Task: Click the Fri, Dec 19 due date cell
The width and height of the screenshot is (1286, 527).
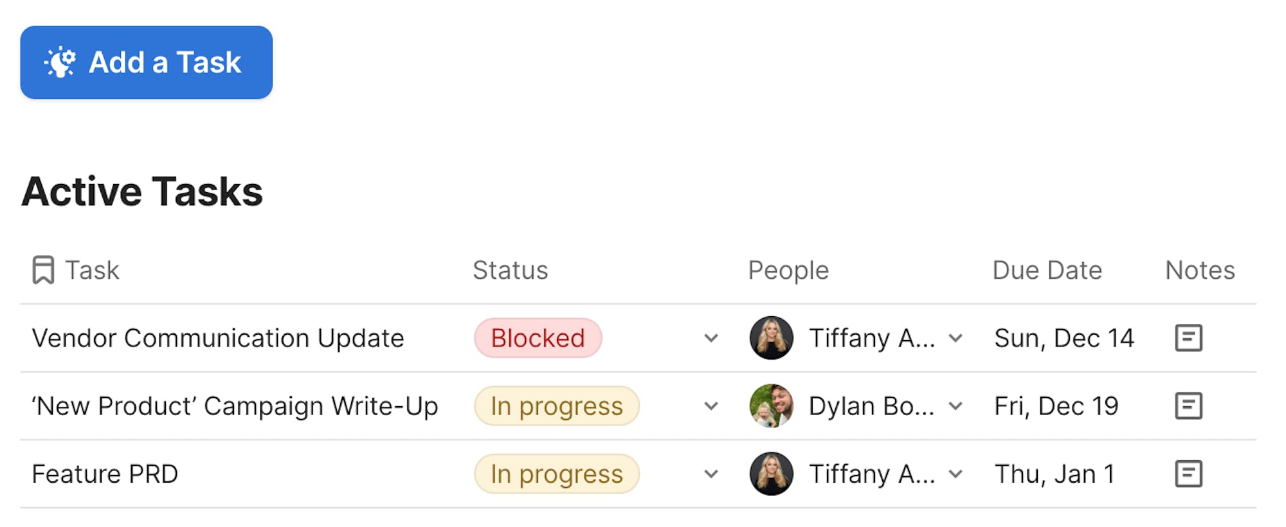Action: point(1056,406)
